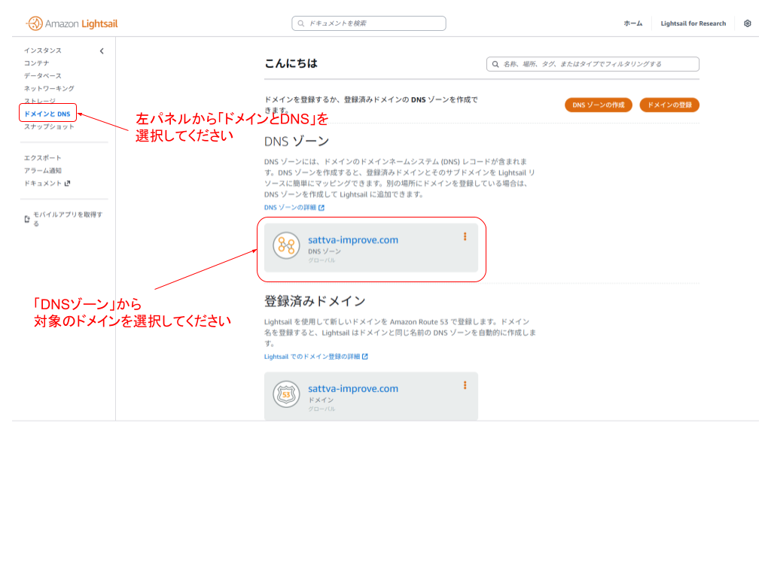Image resolution: width=771 pixels, height=578 pixels.
Task: Click the Route 53 shield icon on the domain card
Action: click(x=286, y=394)
